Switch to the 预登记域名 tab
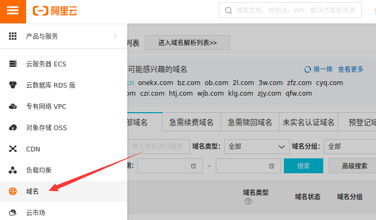 point(357,122)
